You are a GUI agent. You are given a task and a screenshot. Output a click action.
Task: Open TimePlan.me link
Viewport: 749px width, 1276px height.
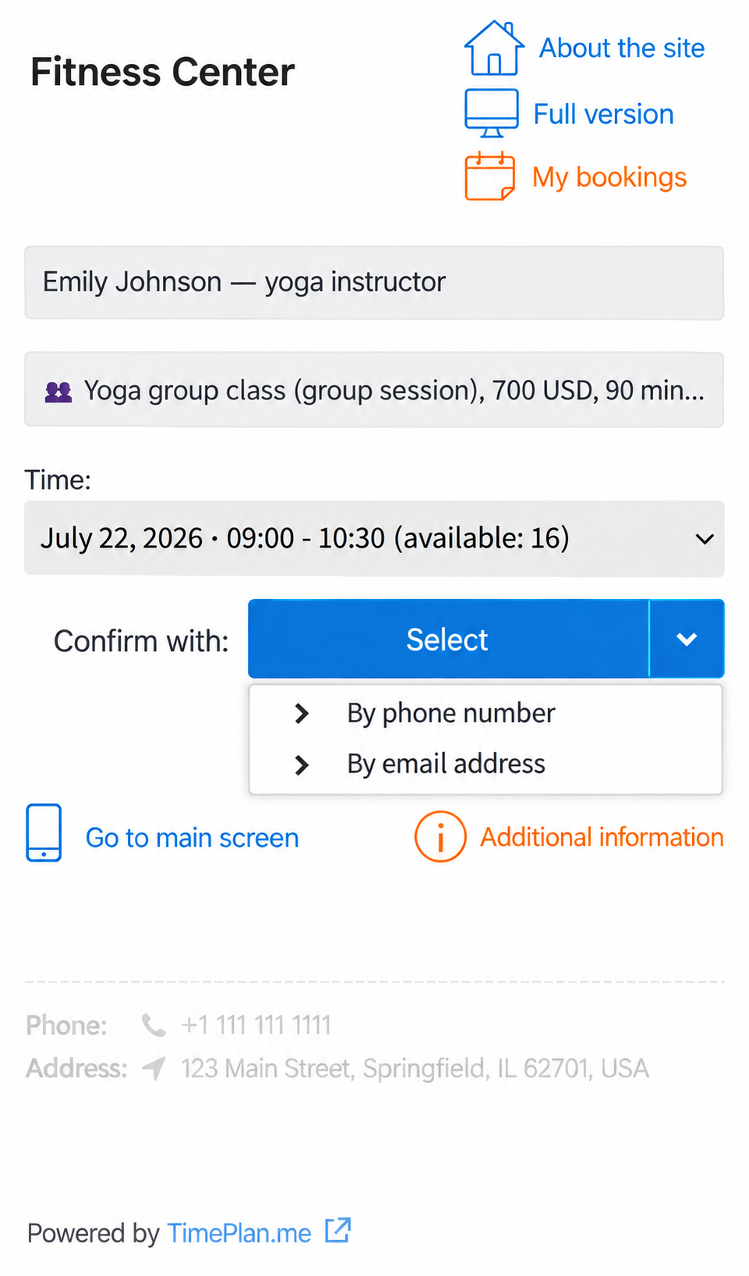239,1233
